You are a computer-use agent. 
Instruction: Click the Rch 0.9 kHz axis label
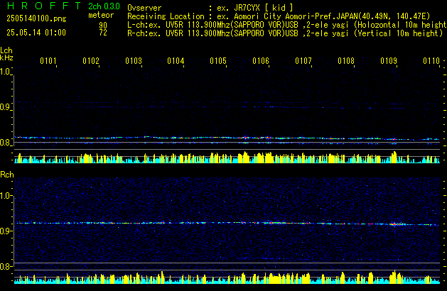(x=5, y=231)
